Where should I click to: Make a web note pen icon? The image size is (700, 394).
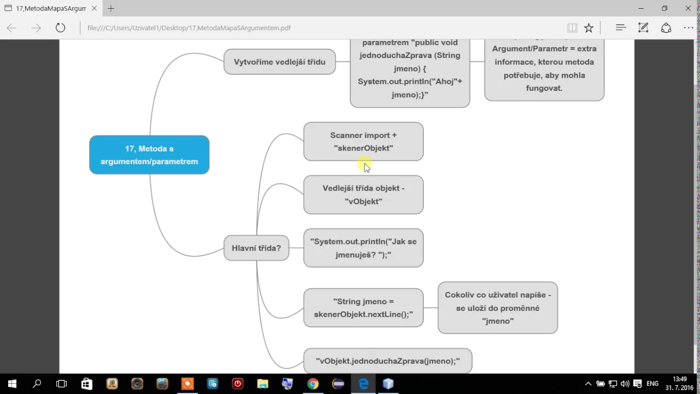tap(643, 27)
